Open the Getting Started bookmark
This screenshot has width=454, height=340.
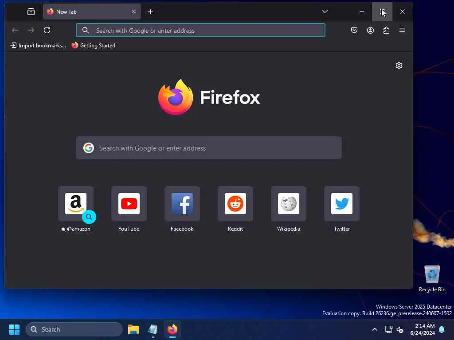(93, 46)
